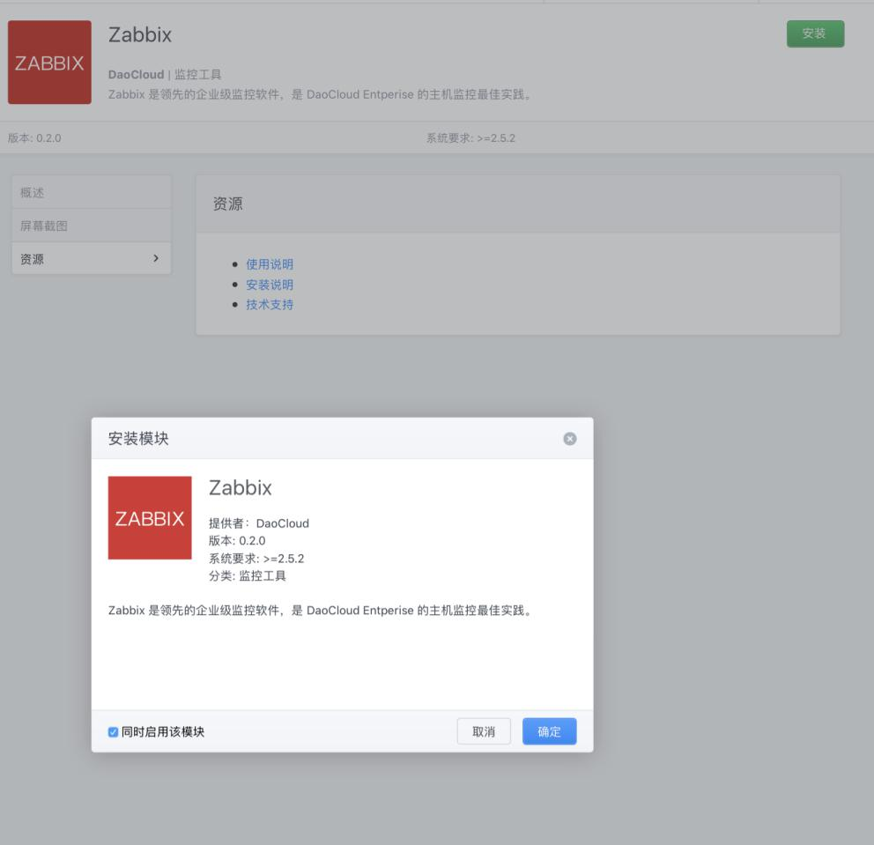Open the 技术支持 link
Screen dimensions: 874x845
point(270,304)
